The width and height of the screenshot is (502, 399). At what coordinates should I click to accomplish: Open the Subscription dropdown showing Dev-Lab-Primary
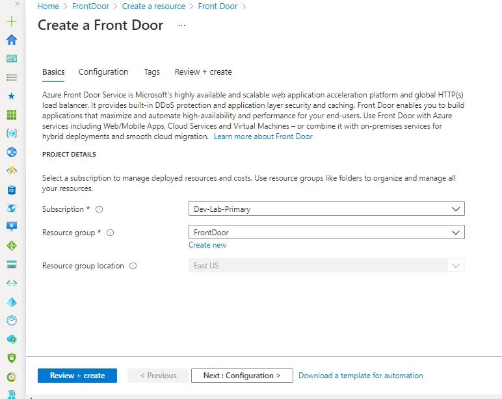(326, 209)
